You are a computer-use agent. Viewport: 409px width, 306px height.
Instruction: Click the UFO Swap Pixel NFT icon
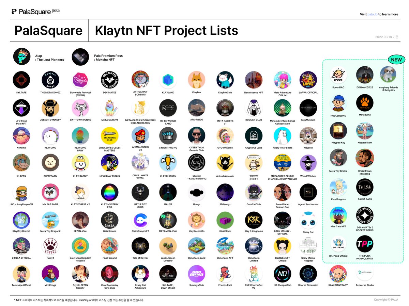point(21,108)
